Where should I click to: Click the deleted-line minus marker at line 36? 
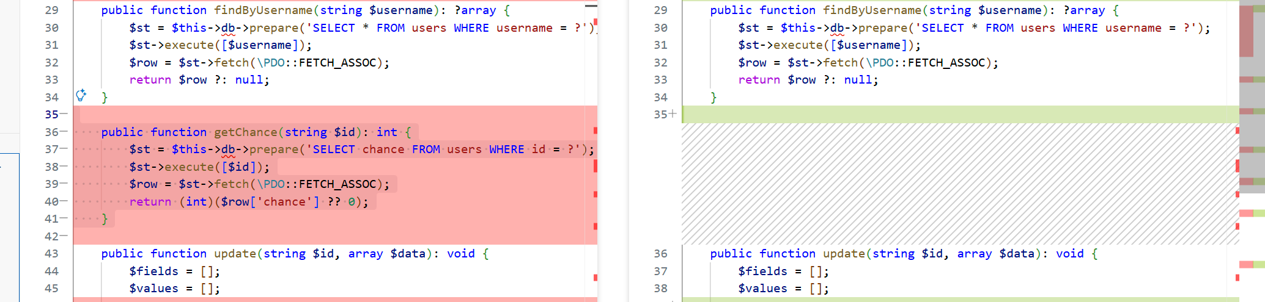[x=64, y=132]
